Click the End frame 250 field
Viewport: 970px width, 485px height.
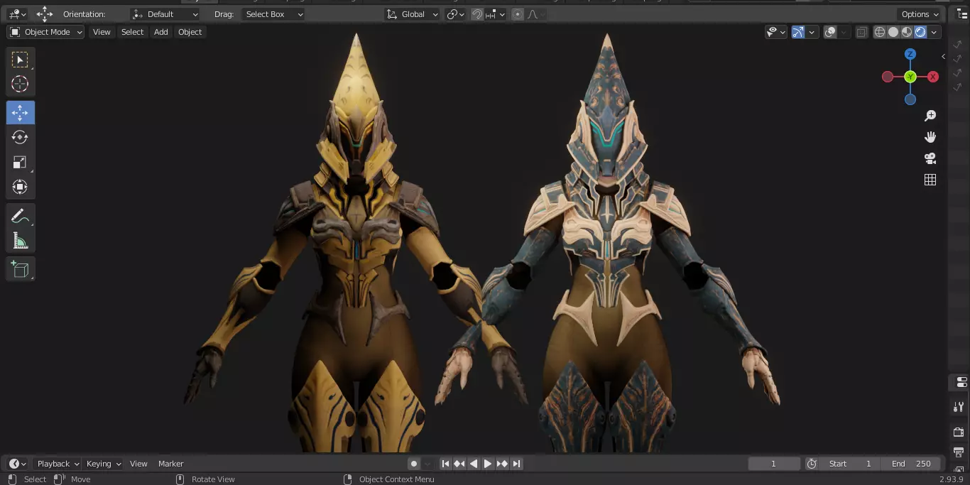point(912,464)
